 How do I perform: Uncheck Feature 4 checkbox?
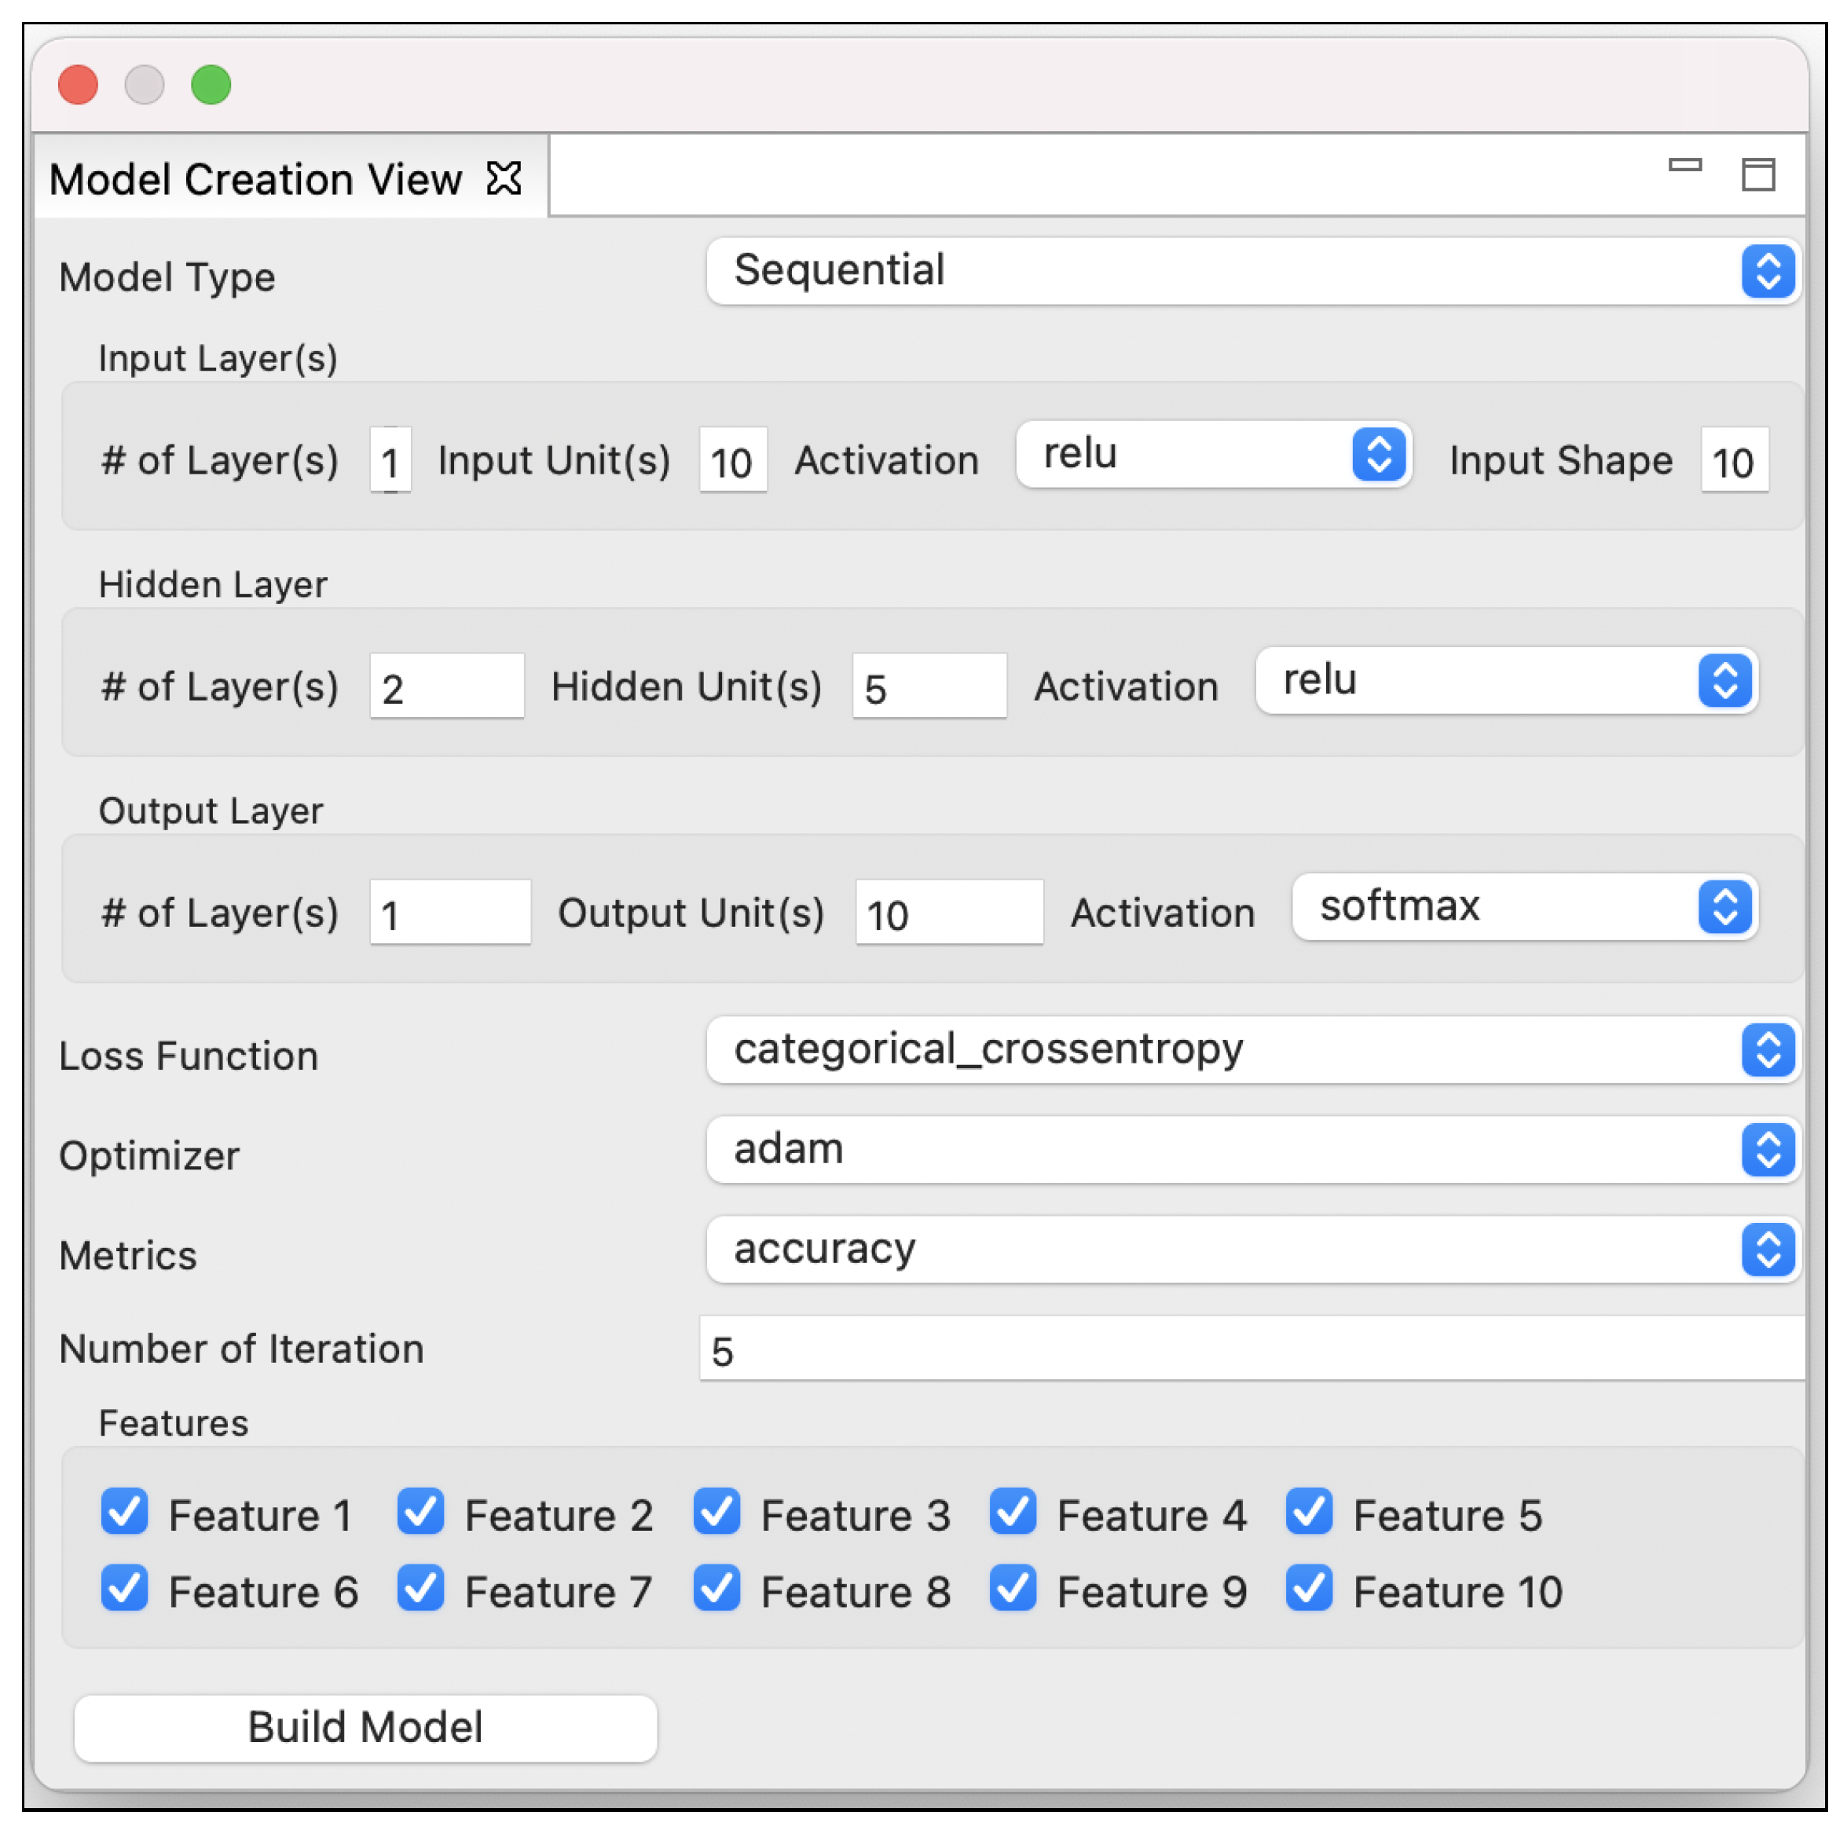[x=1013, y=1512]
